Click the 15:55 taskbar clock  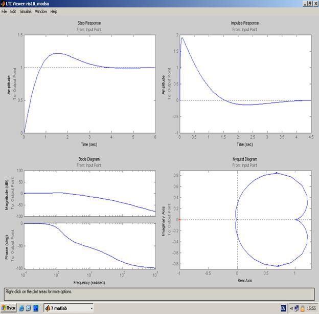click(x=310, y=308)
